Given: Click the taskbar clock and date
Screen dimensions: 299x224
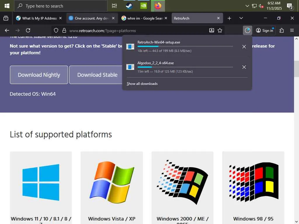Looking at the screenshot, I should click(x=274, y=6).
